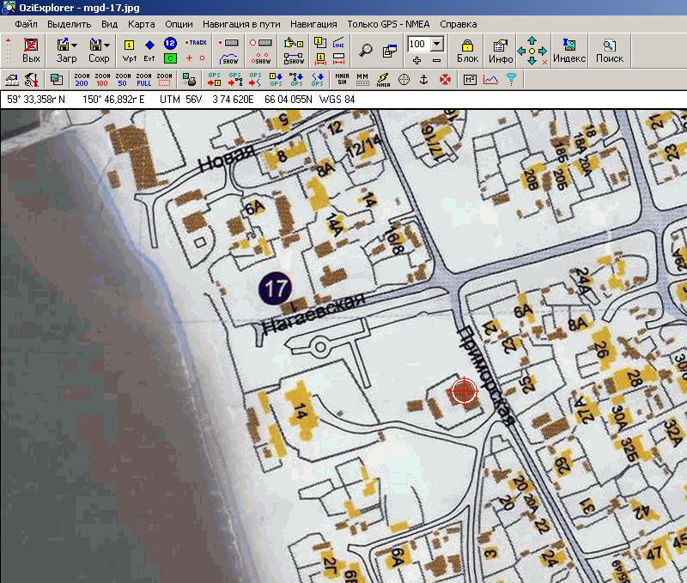Click the Поиск map search button
Screen dimensions: 687x583
[610, 51]
